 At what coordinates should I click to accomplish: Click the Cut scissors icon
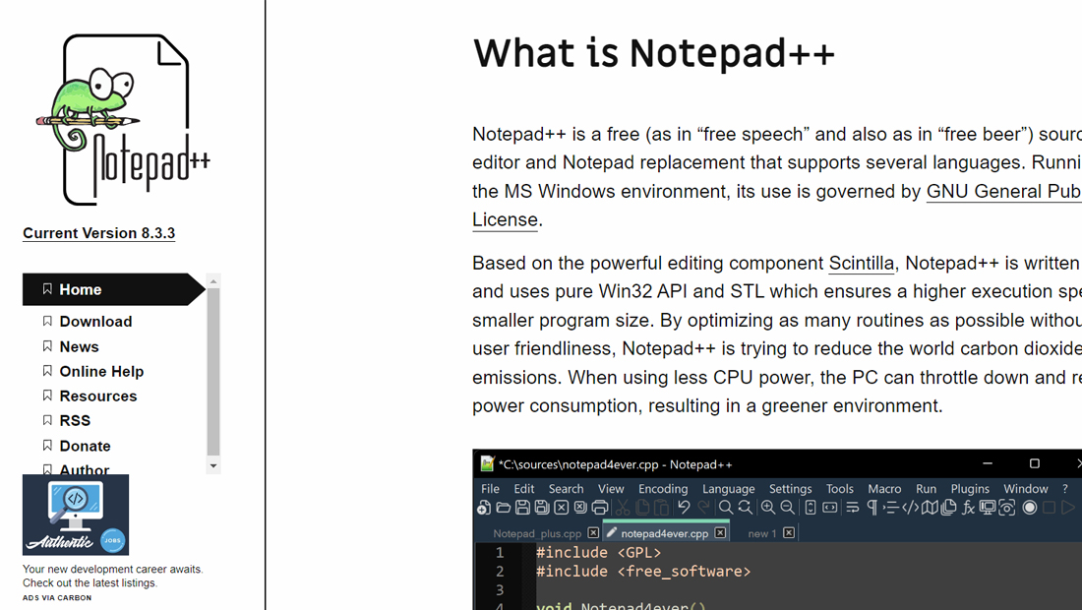pos(623,508)
